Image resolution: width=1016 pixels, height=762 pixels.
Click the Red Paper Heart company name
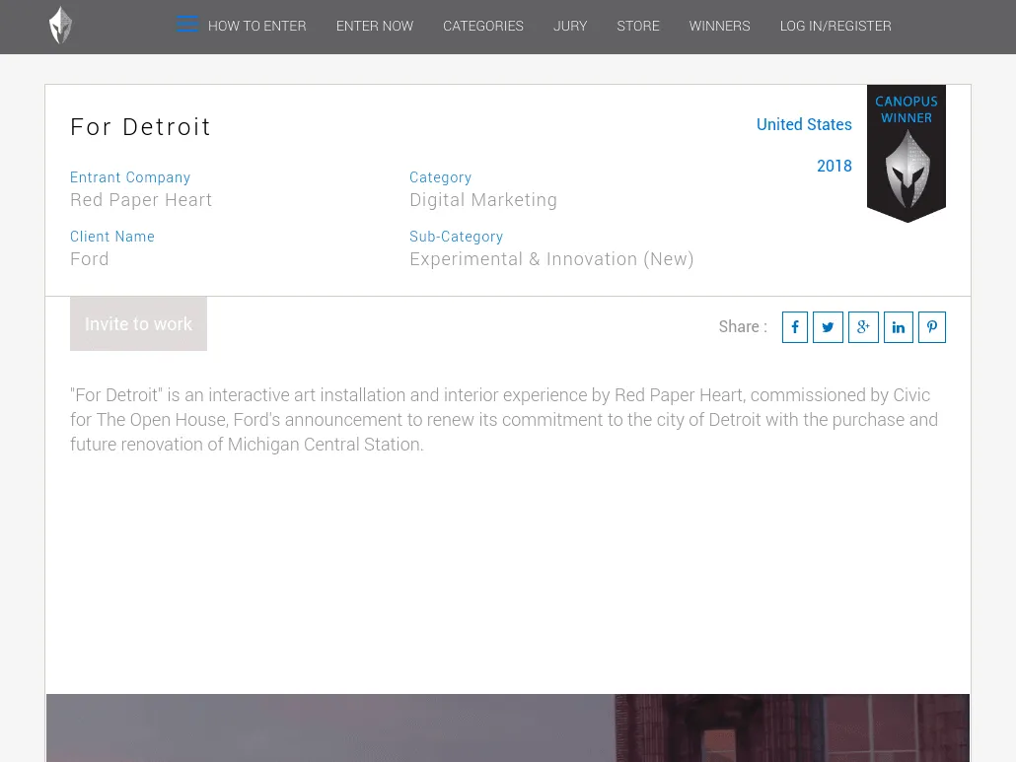pyautogui.click(x=141, y=200)
